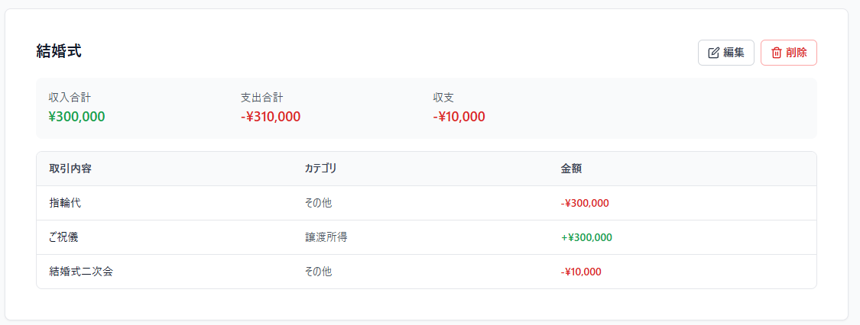
Task: Click the red trash can icon
Action: (x=777, y=53)
